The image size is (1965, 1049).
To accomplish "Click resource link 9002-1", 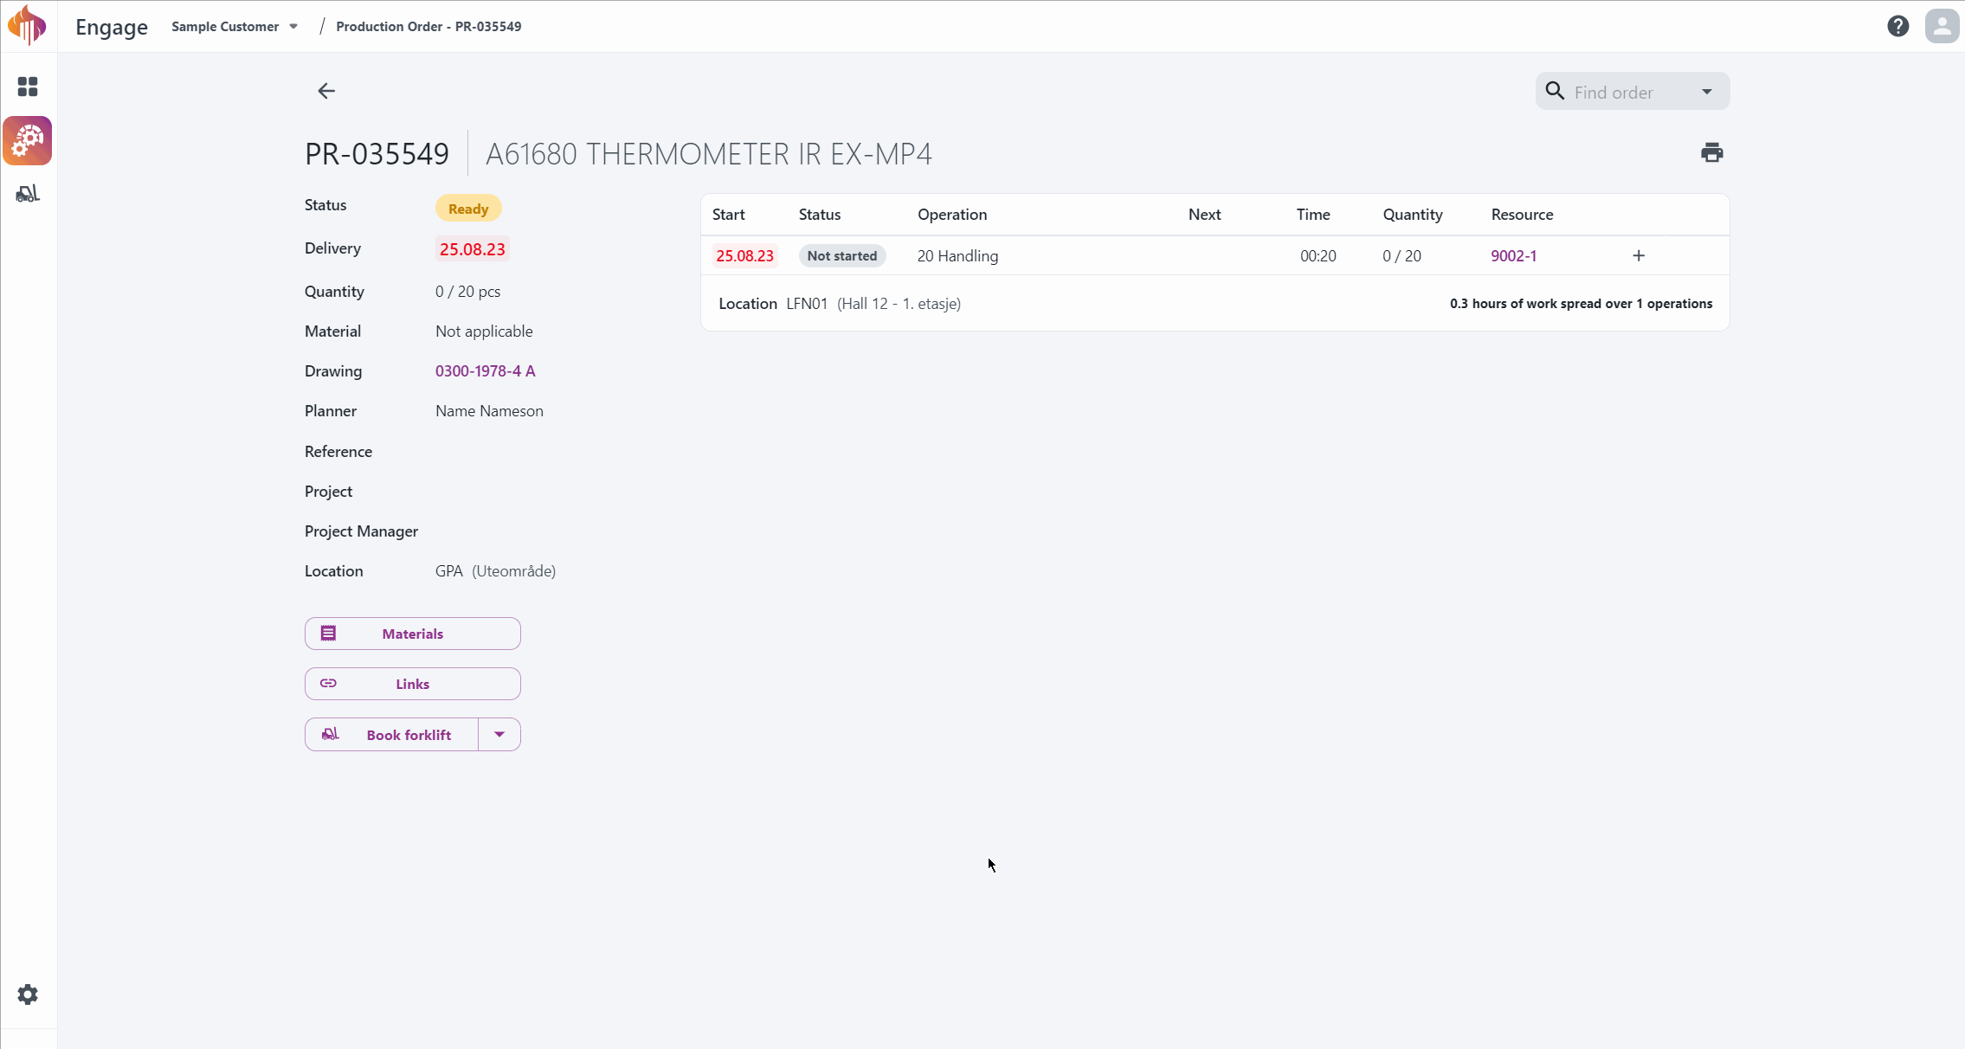I will coord(1513,254).
